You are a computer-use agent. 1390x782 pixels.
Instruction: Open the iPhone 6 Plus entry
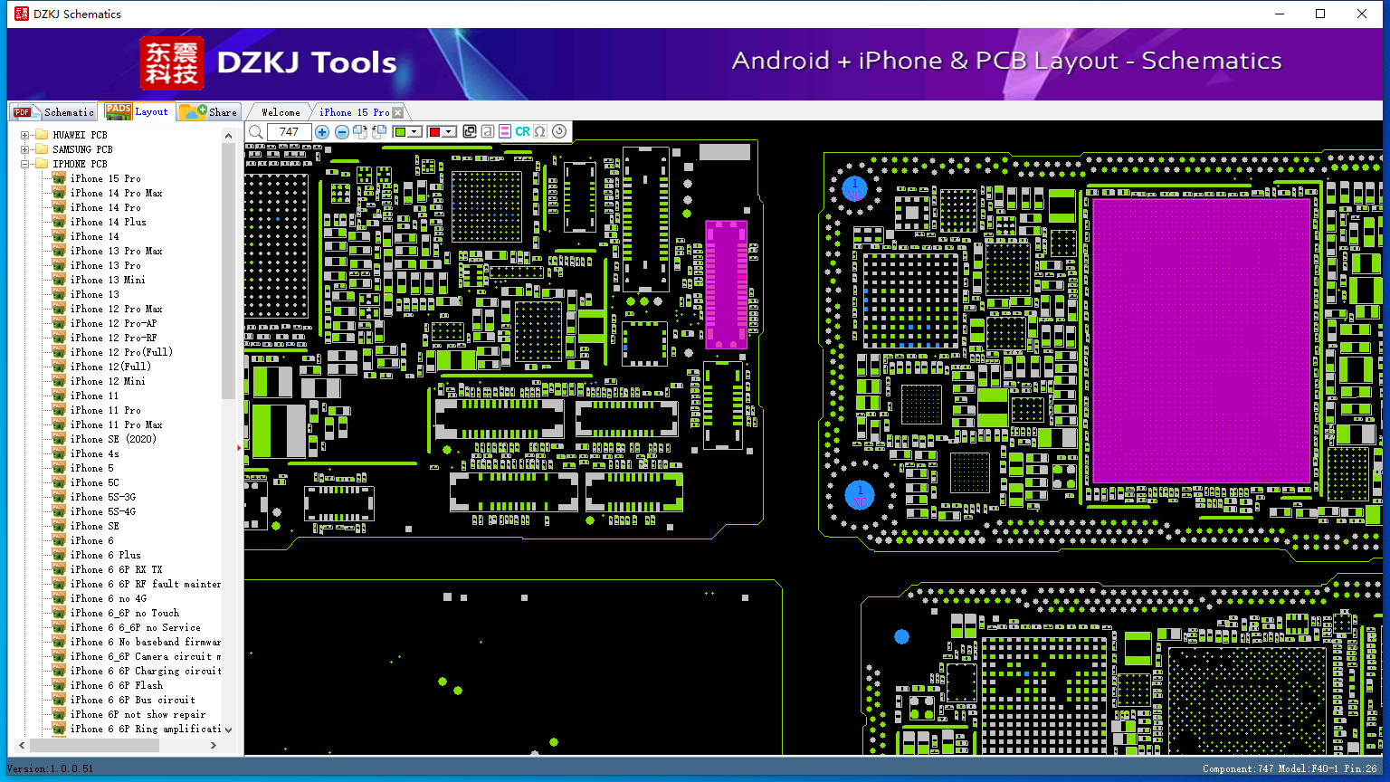pyautogui.click(x=106, y=555)
